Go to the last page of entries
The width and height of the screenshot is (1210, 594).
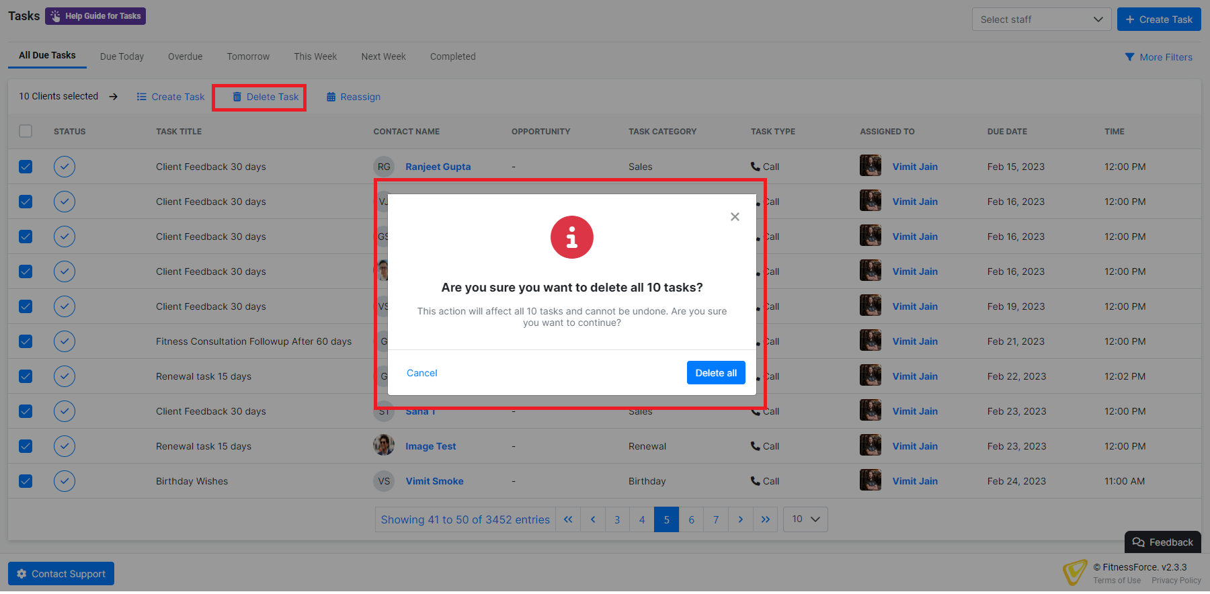[765, 519]
